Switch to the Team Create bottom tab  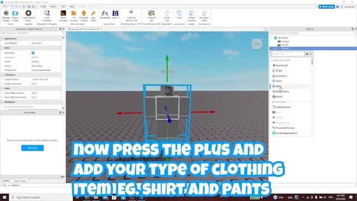coord(20,181)
